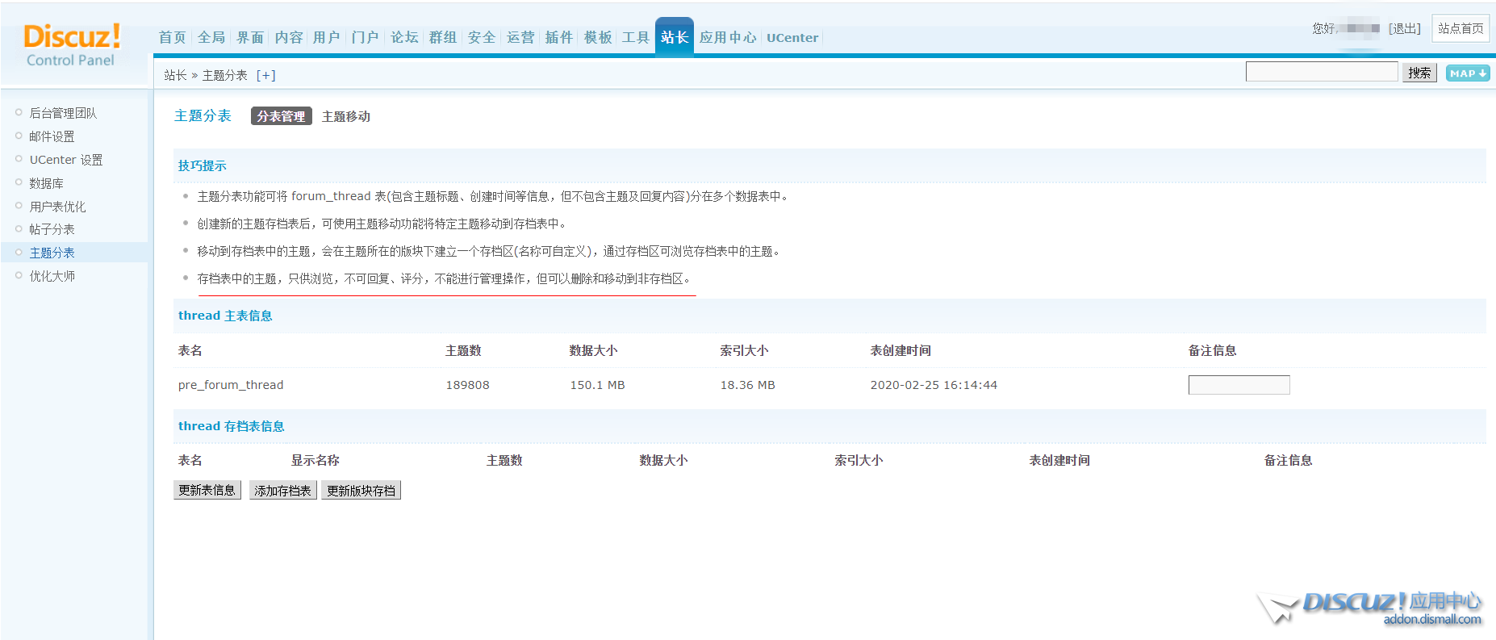Open 数据库 in the left sidebar

click(46, 183)
